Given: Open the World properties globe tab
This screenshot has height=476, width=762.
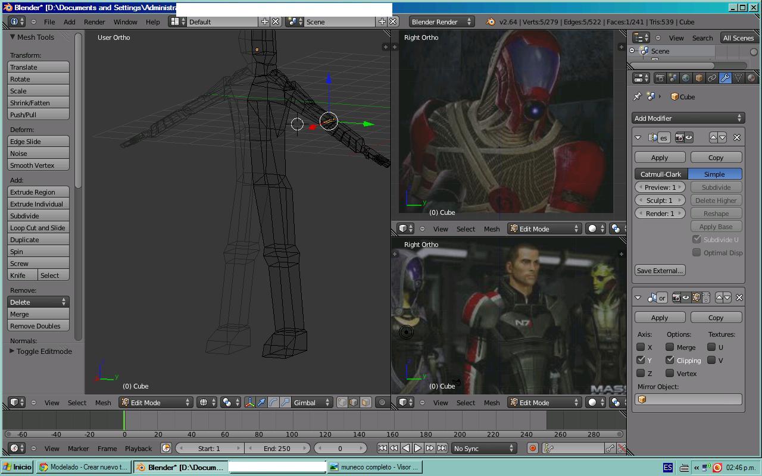Looking at the screenshot, I should click(686, 78).
